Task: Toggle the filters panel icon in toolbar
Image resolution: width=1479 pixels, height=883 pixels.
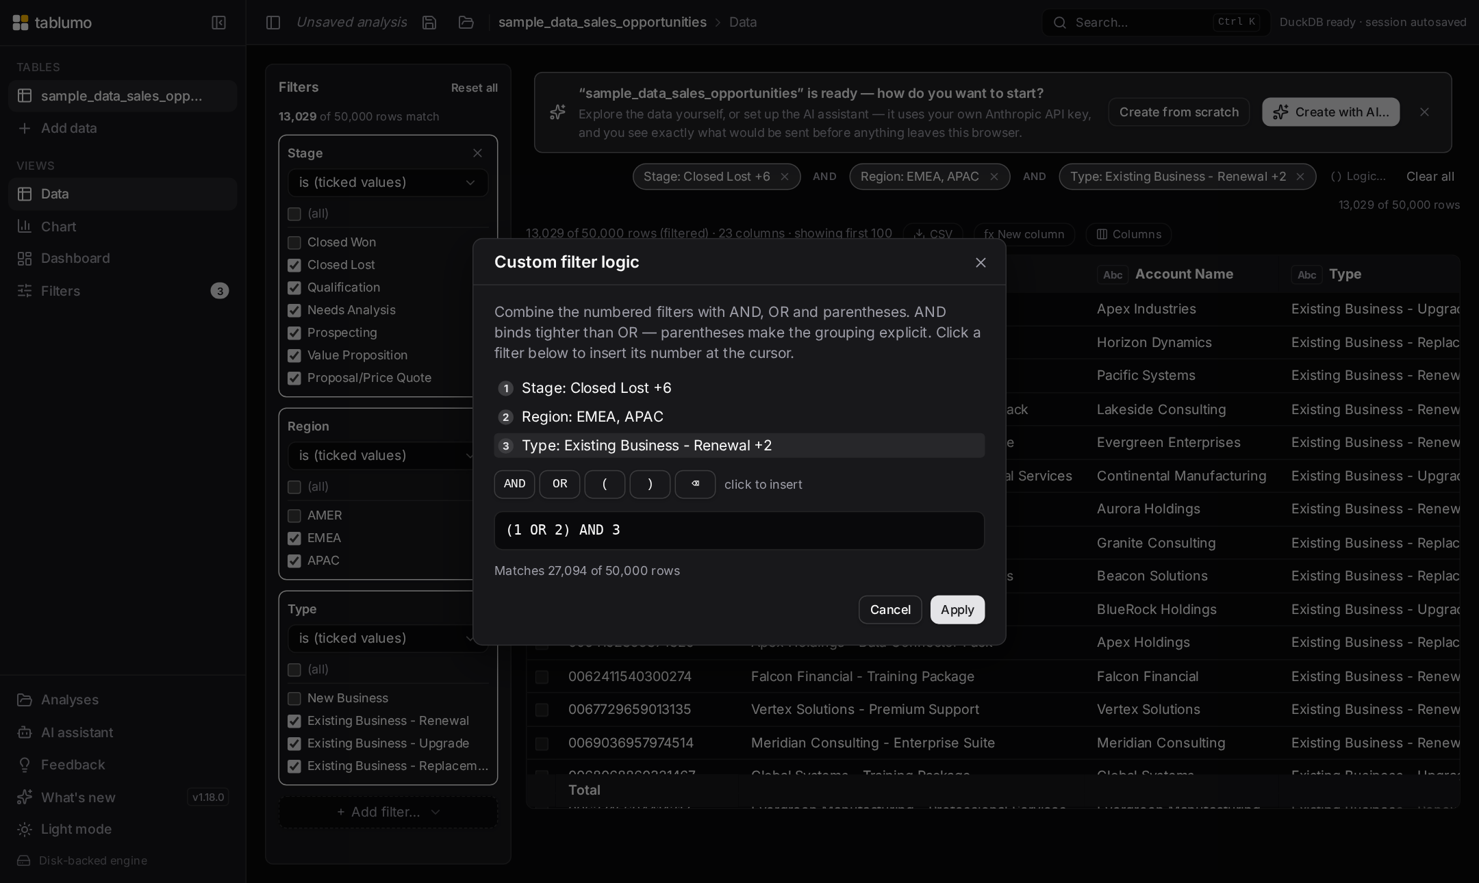Action: coord(273,23)
